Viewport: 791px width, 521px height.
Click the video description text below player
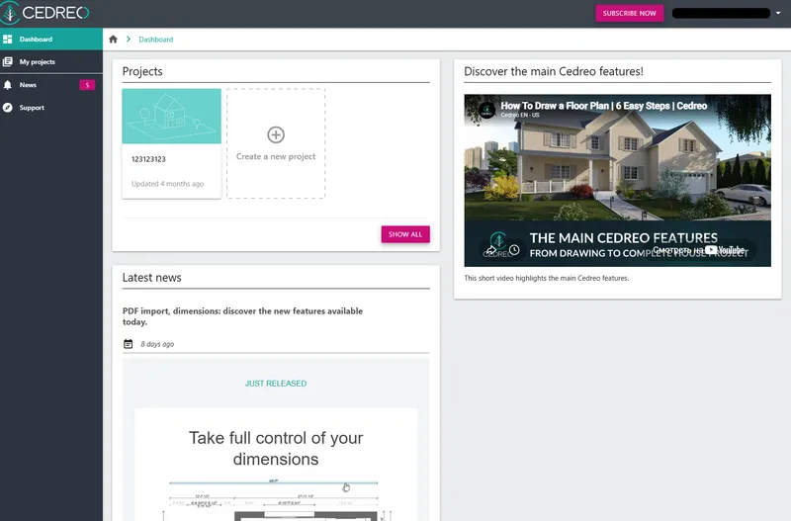(x=547, y=278)
